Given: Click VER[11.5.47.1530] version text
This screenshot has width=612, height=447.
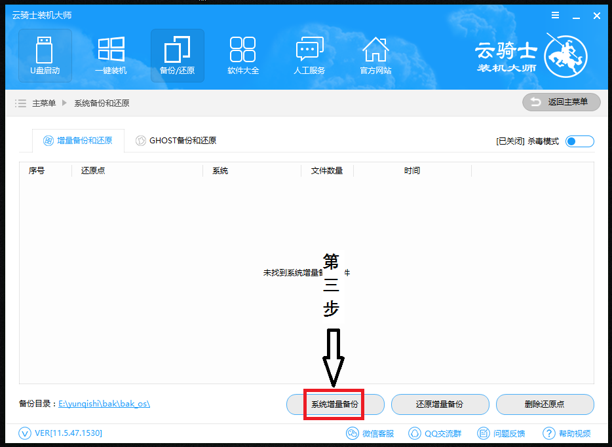Looking at the screenshot, I should coord(68,433).
